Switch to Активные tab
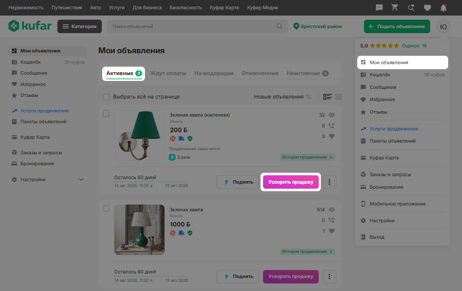 tap(124, 73)
